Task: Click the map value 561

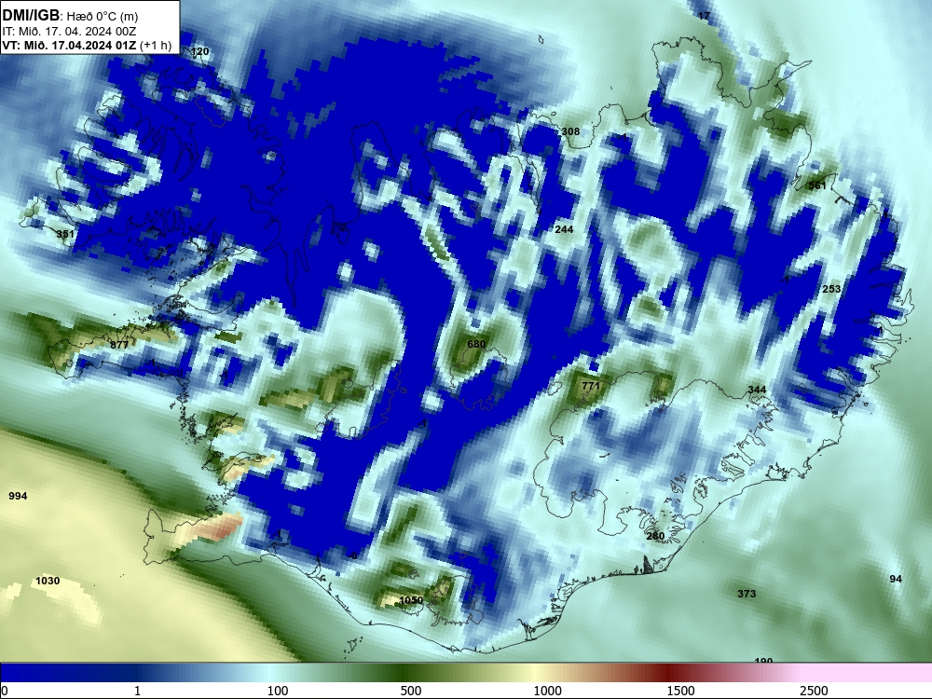Action: 817,185
